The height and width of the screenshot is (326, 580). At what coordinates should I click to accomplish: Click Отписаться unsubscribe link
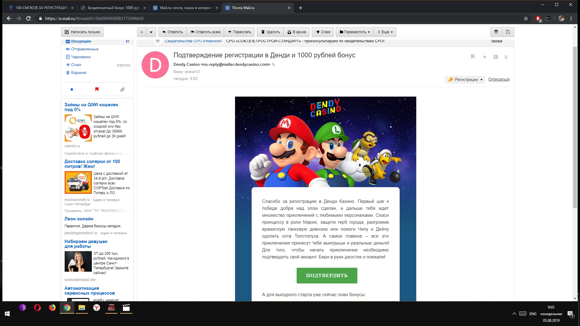tap(499, 79)
